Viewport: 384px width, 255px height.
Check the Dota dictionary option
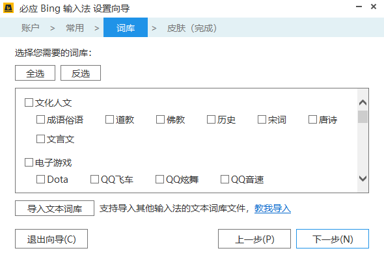pyautogui.click(x=40, y=179)
